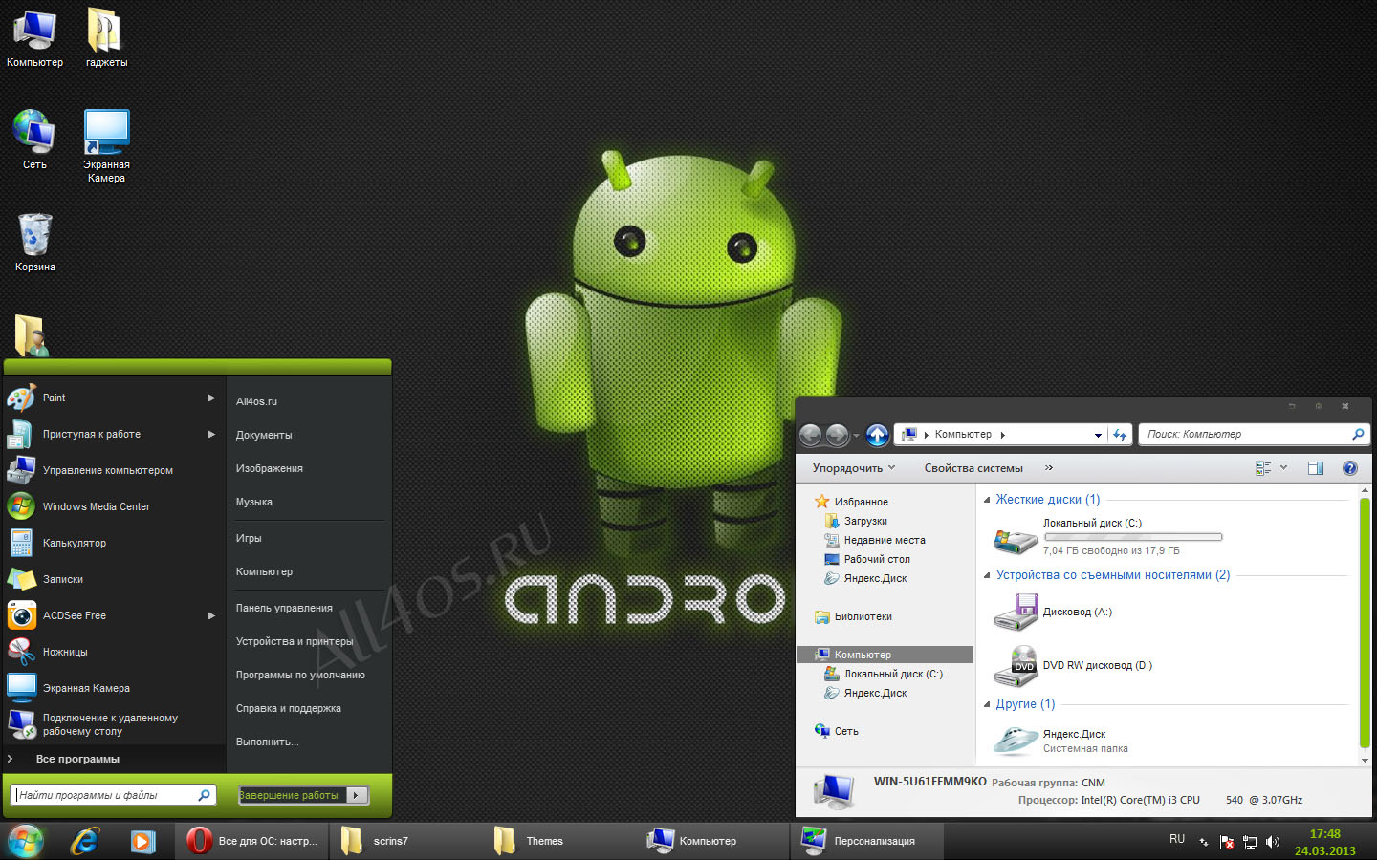The width and height of the screenshot is (1377, 860).
Task: Open Документы from Start menu
Action: [x=264, y=435]
